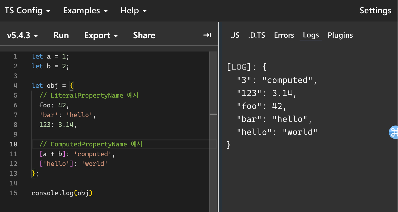Click the 'let obj = {' code line
This screenshot has height=212, width=398.
(x=53, y=86)
